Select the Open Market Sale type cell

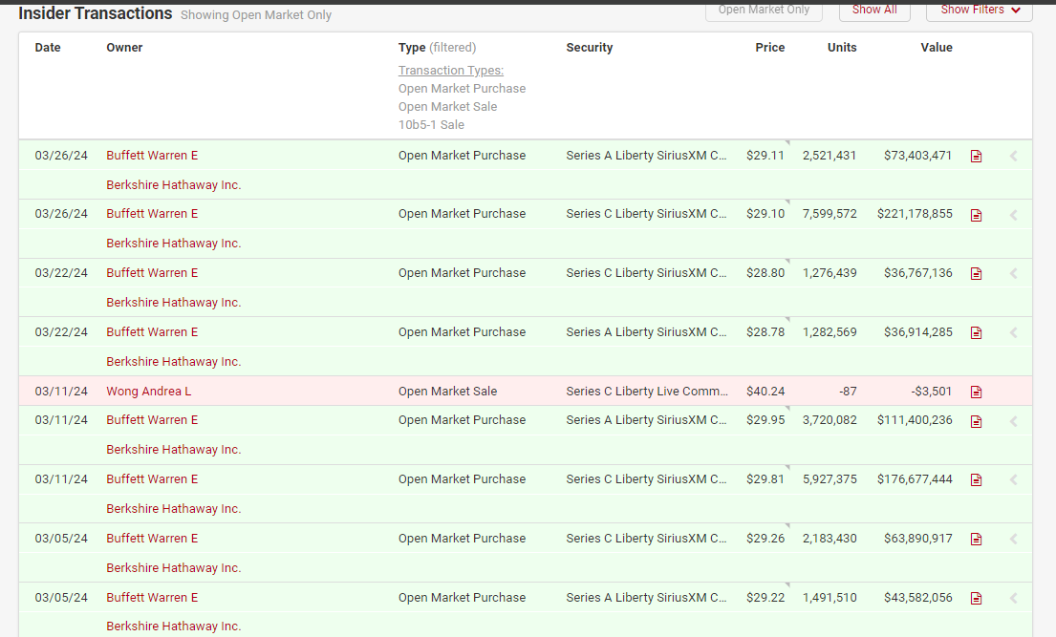447,392
